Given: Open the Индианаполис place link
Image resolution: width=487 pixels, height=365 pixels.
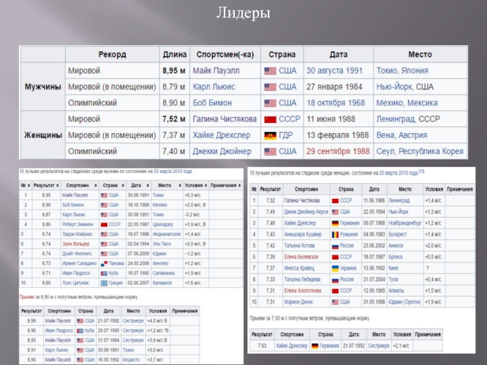Looking at the screenshot, I should [x=167, y=234].
